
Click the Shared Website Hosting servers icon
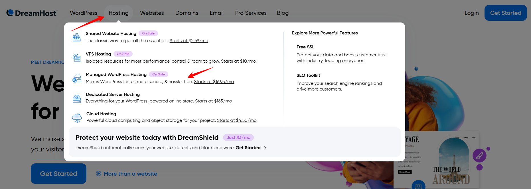[x=76, y=37]
